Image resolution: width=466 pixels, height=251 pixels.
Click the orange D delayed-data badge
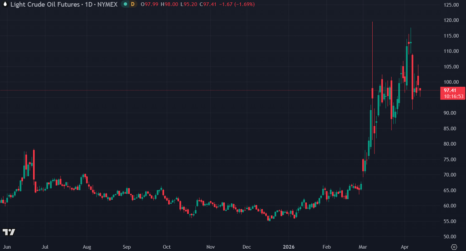[132, 4]
